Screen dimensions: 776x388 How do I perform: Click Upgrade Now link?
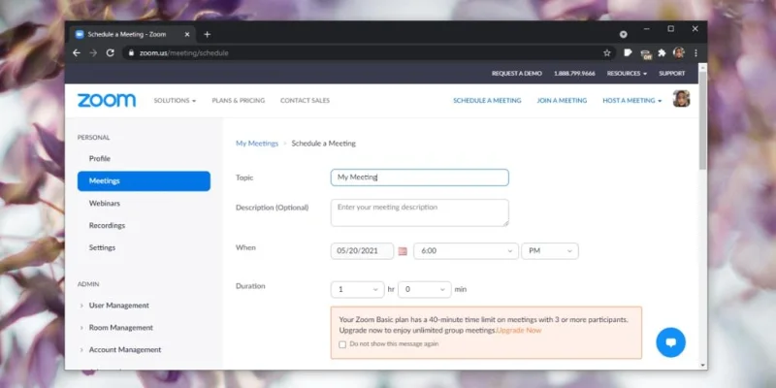[519, 330]
